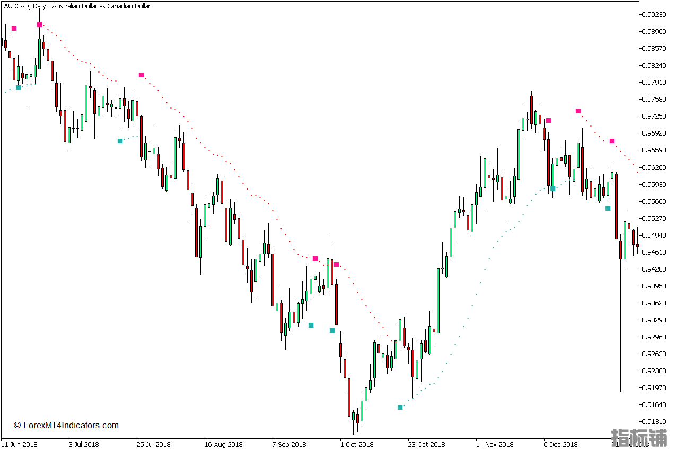Click the AUDCAD Daily chart title
Image resolution: width=676 pixels, height=451 pixels.
[76, 6]
